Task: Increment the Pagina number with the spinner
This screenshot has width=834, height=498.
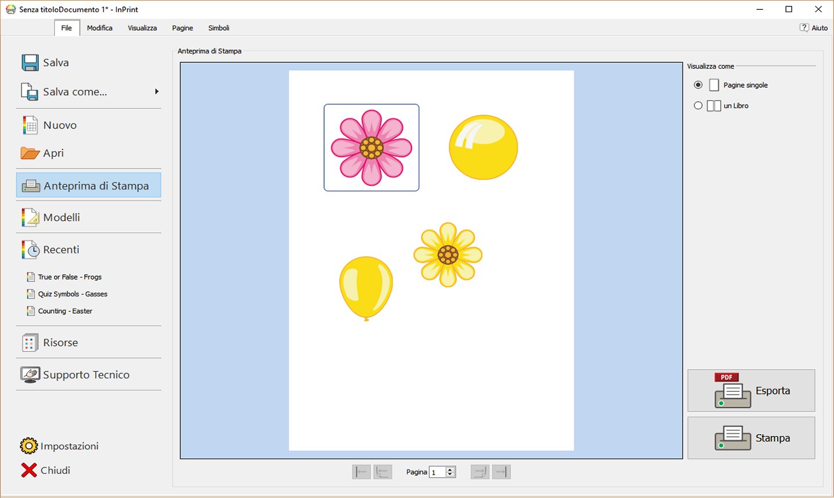Action: [451, 469]
